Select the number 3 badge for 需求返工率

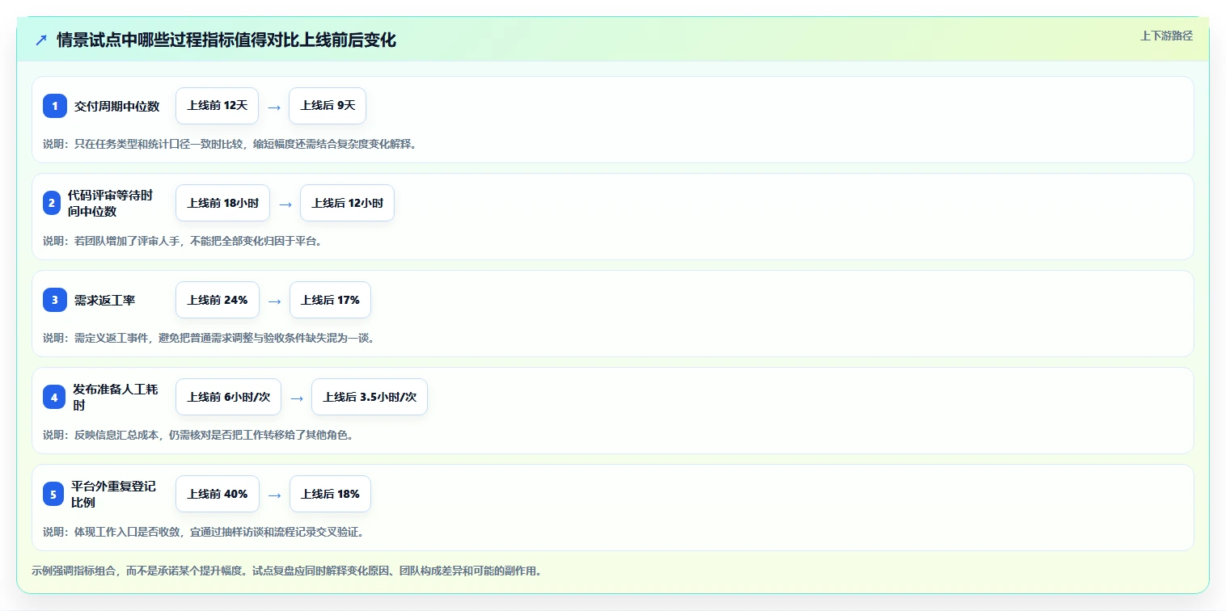point(55,300)
